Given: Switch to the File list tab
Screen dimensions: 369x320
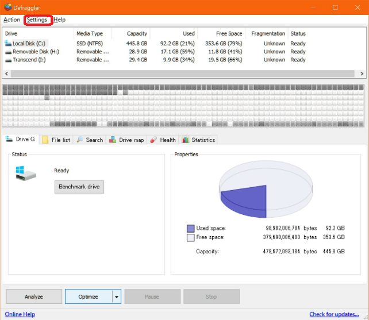Looking at the screenshot, I should click(x=56, y=140).
